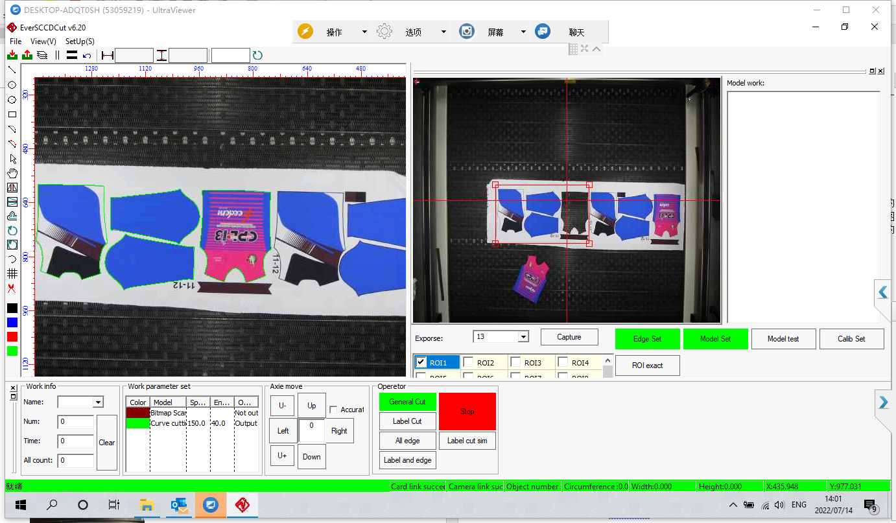The image size is (896, 523).
Task: Click the mirror flip tool icon
Action: (x=12, y=187)
